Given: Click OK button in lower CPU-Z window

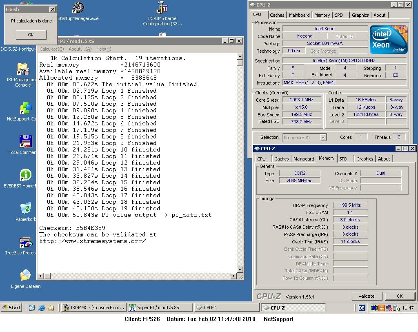Looking at the screenshot, I should pos(400,296).
